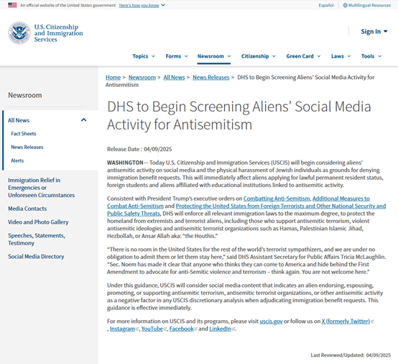Image resolution: width=398 pixels, height=364 pixels.
Task: Open Additional Measures to Combat Anti-Semitism link
Action: point(341,199)
